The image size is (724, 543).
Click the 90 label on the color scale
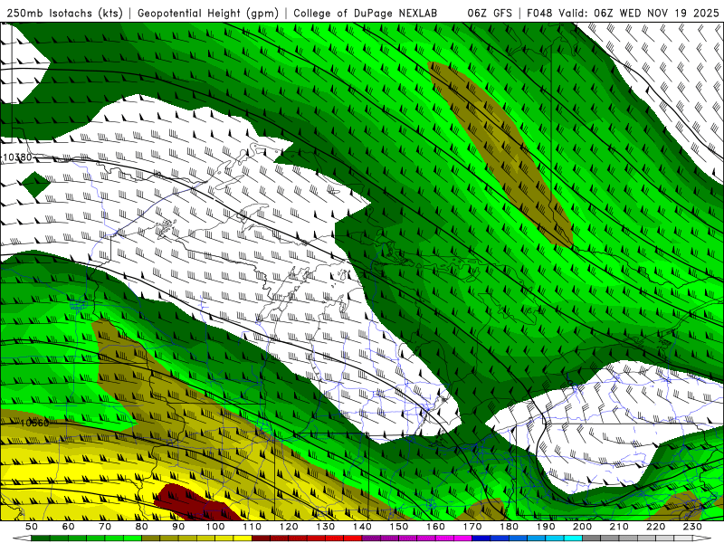point(178,527)
